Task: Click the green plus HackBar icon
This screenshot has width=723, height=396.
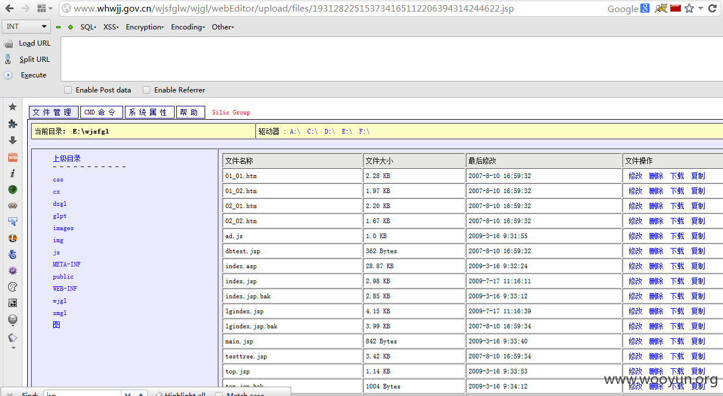Action: [x=71, y=27]
